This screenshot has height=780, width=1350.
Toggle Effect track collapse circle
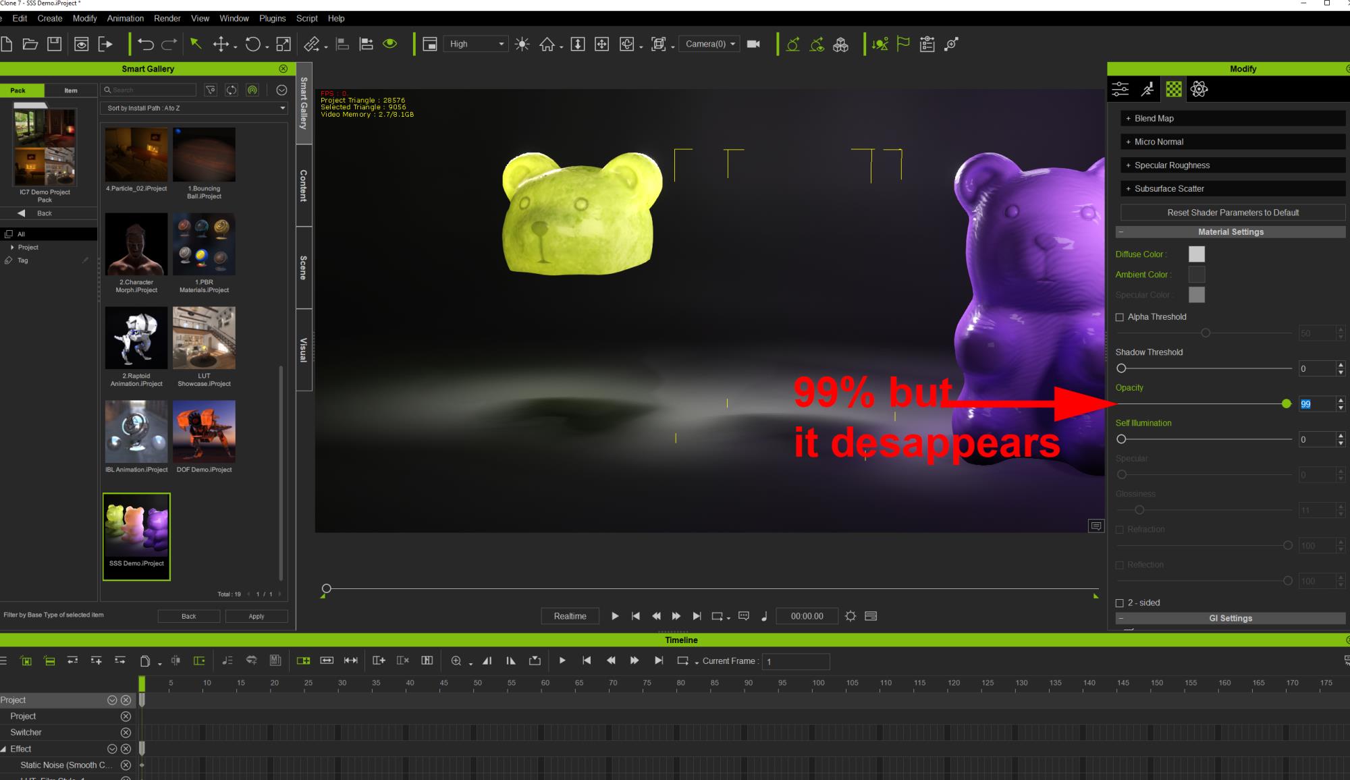[x=112, y=749]
